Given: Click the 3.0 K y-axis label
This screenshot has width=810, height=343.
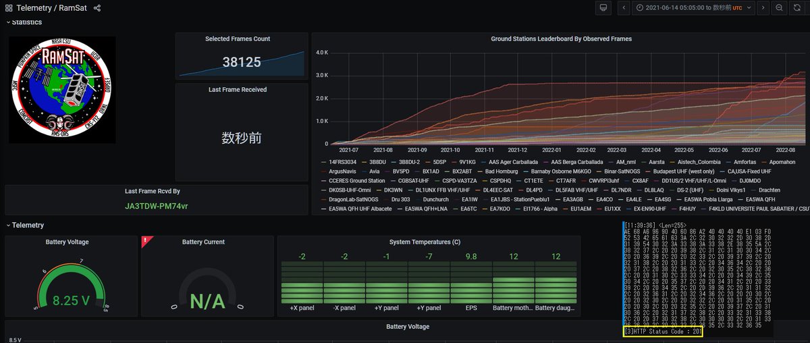Looking at the screenshot, I should (322, 75).
